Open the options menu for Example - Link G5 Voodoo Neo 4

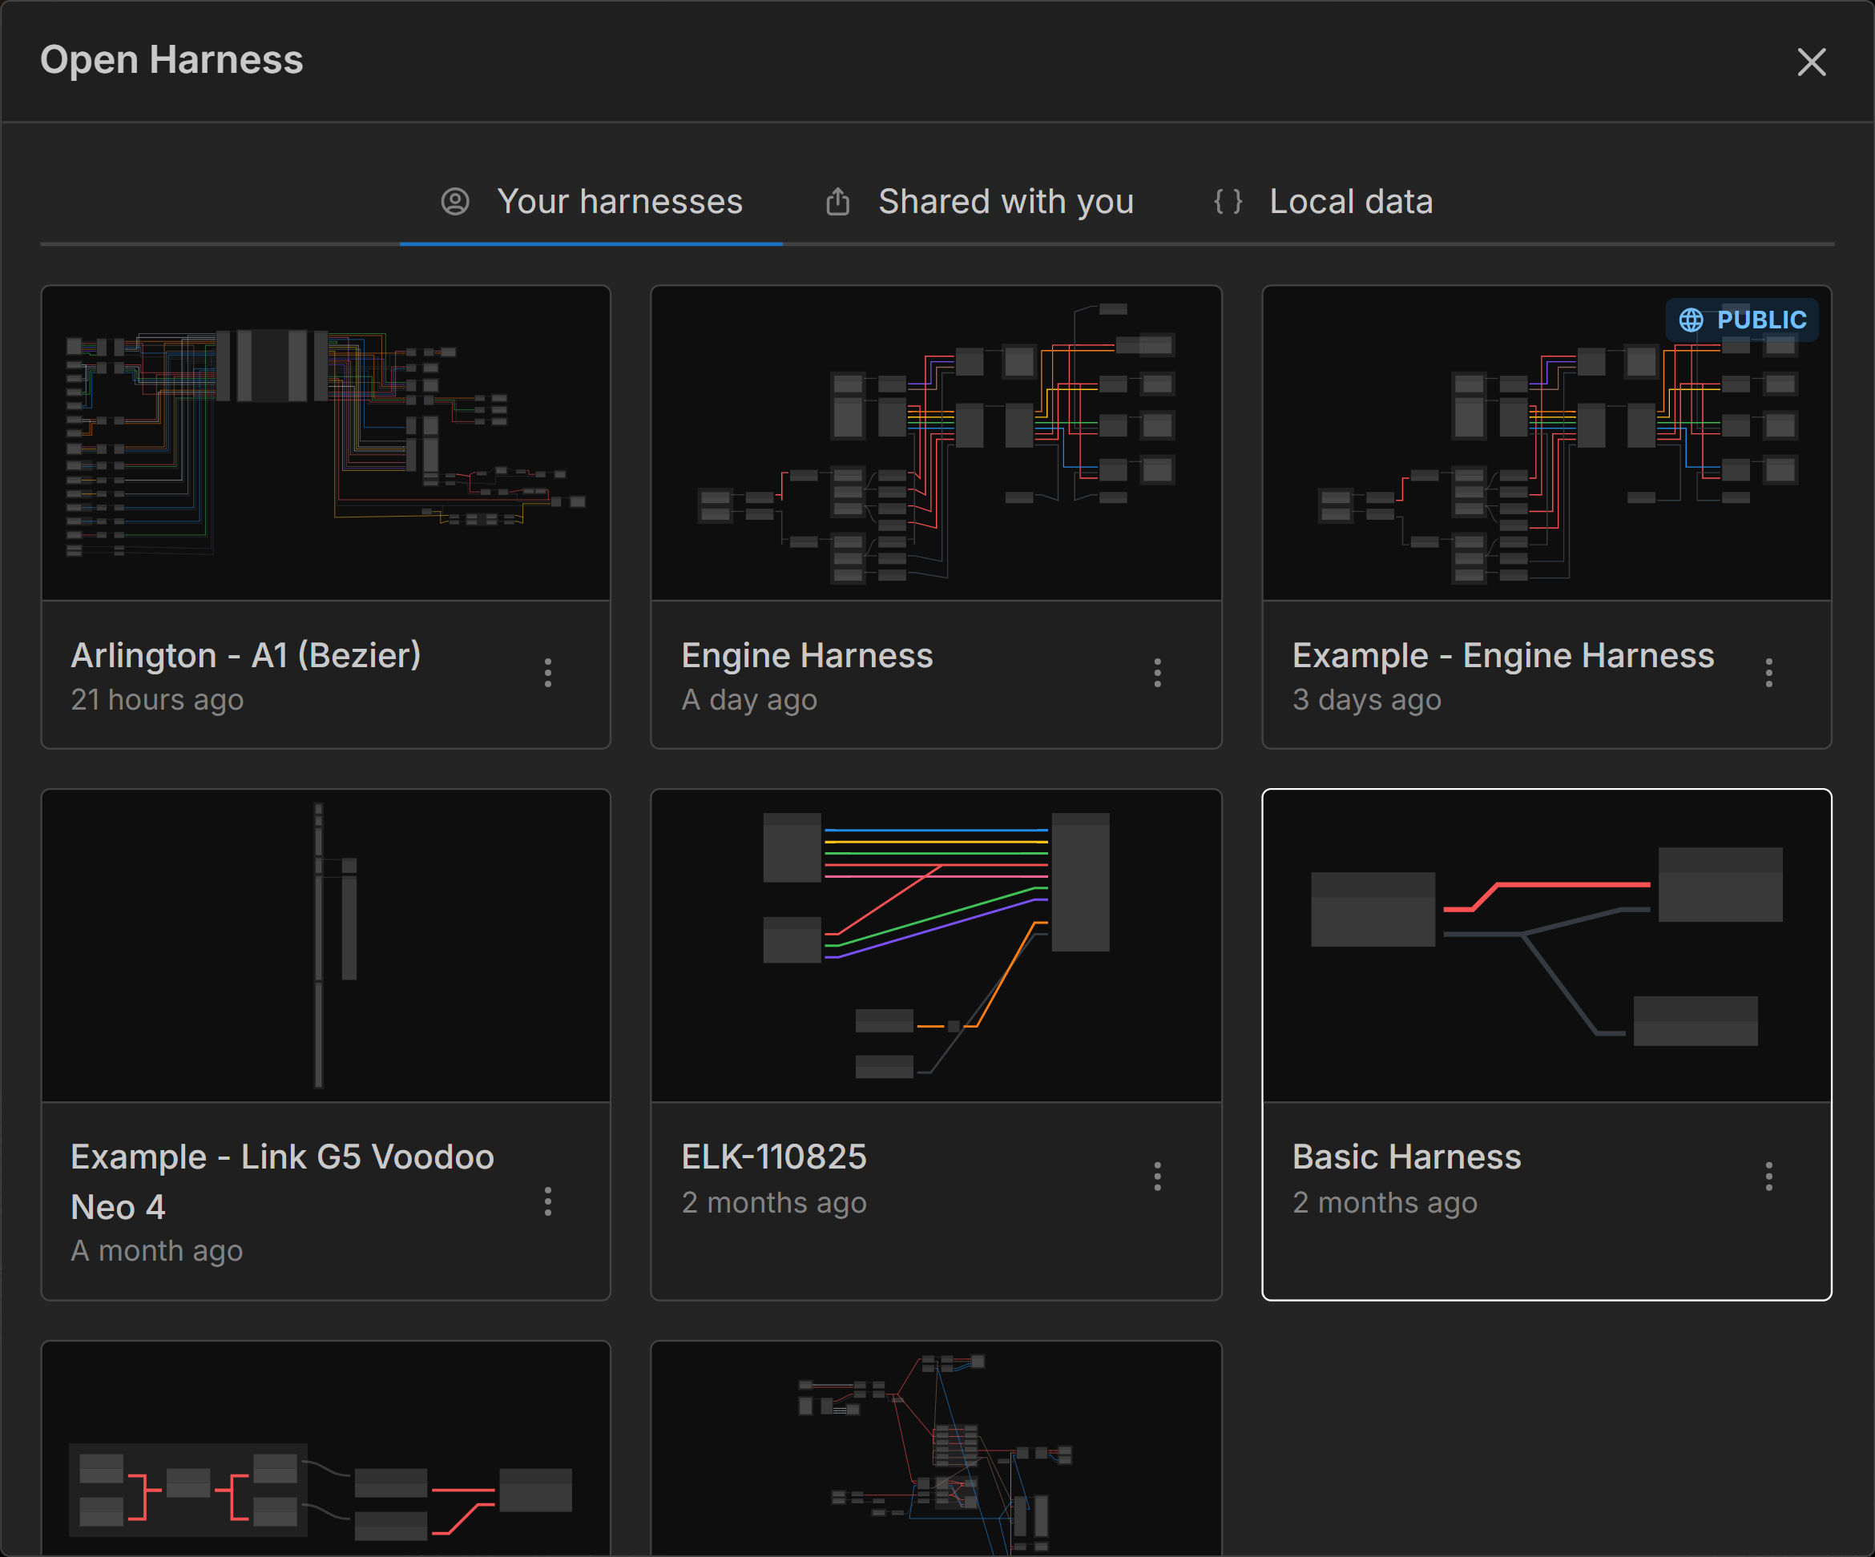pyautogui.click(x=547, y=1201)
